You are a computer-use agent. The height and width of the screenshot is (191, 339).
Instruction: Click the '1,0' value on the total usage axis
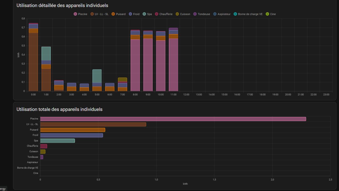156,180
